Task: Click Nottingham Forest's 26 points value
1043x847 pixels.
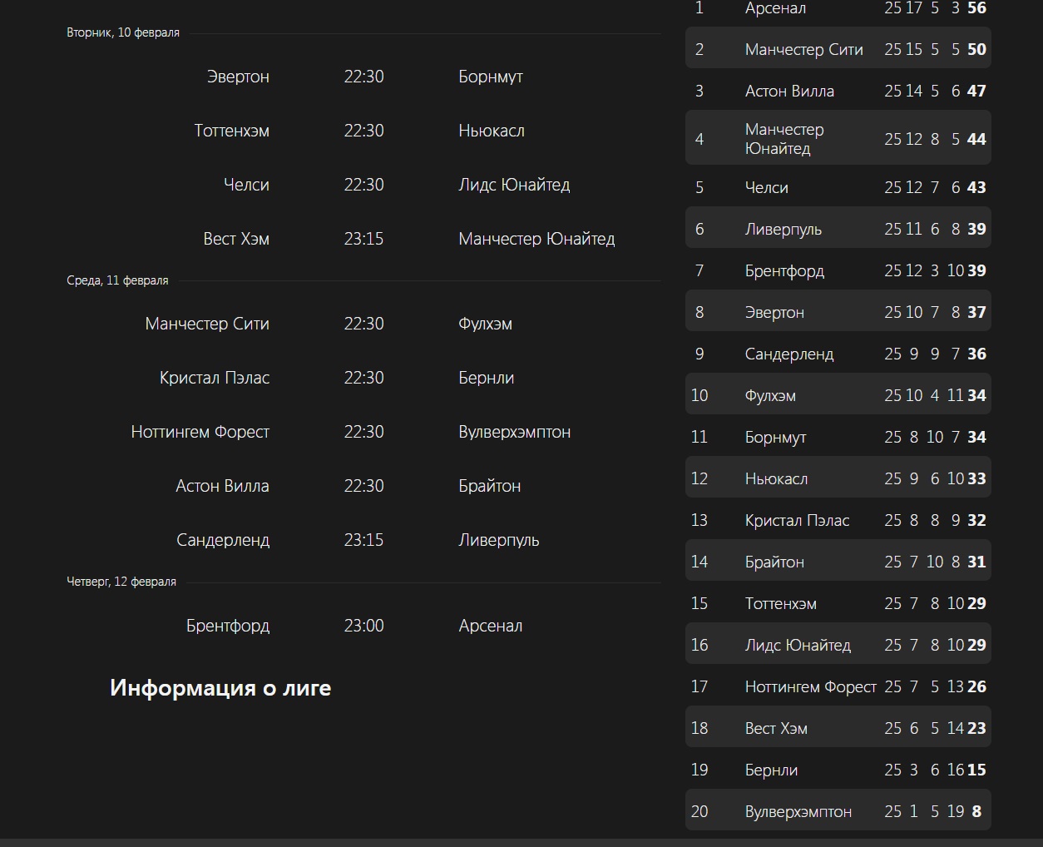Action: [x=976, y=686]
